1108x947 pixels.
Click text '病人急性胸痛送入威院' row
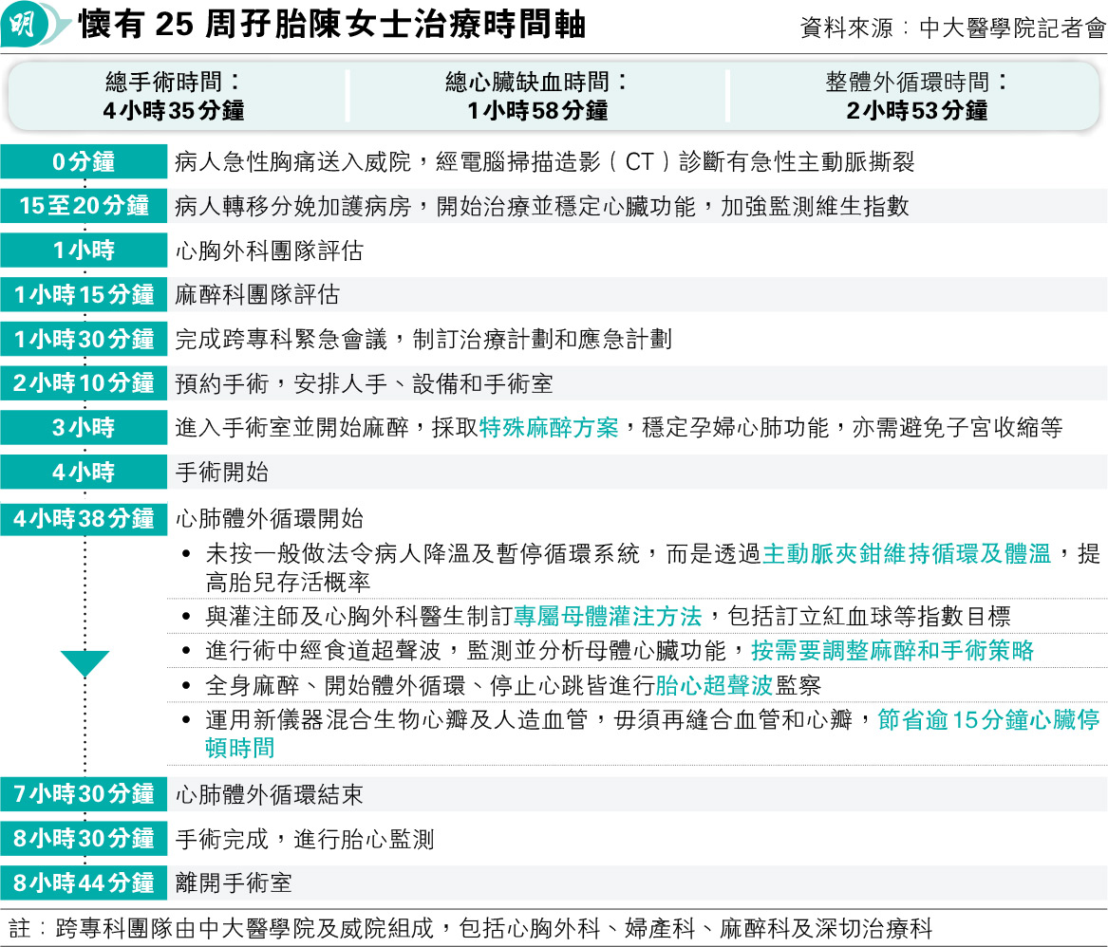(x=544, y=161)
